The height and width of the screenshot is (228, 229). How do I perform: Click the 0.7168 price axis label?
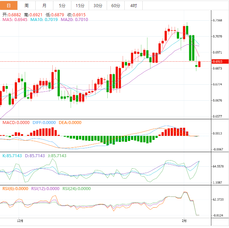(x=217, y=20)
